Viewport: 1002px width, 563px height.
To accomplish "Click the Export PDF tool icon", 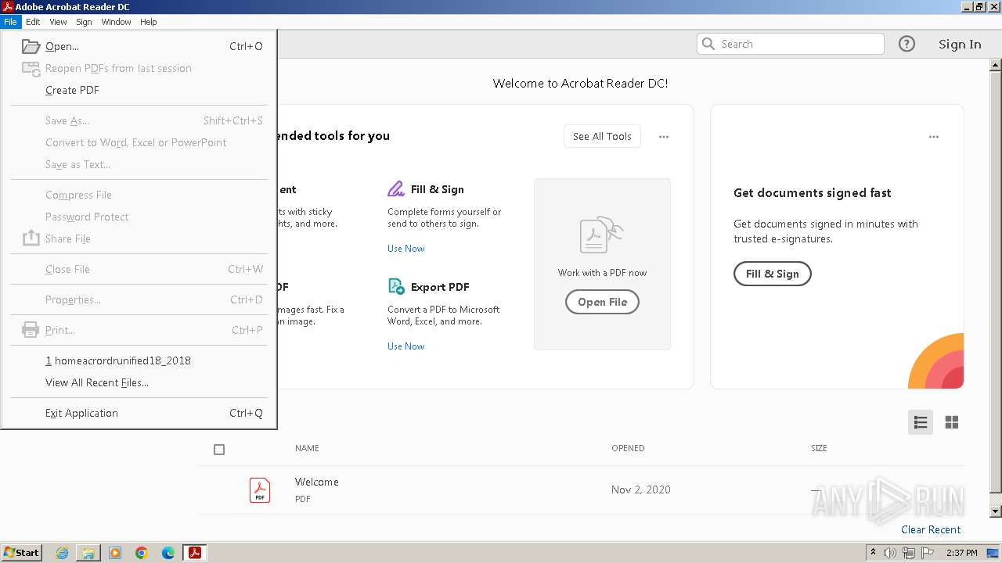I will pyautogui.click(x=396, y=287).
